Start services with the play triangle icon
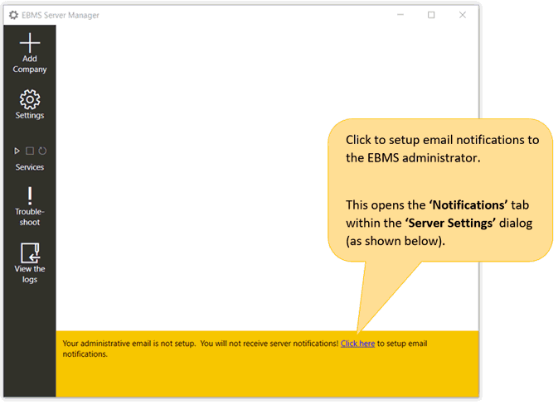This screenshot has width=558, height=404. point(17,151)
